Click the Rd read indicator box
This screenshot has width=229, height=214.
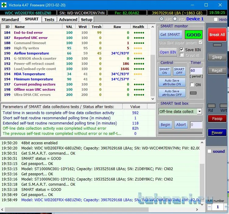(211, 106)
